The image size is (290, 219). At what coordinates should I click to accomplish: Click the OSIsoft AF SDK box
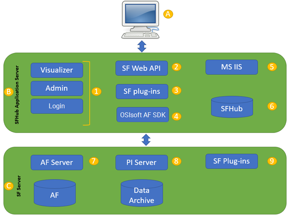(x=142, y=114)
